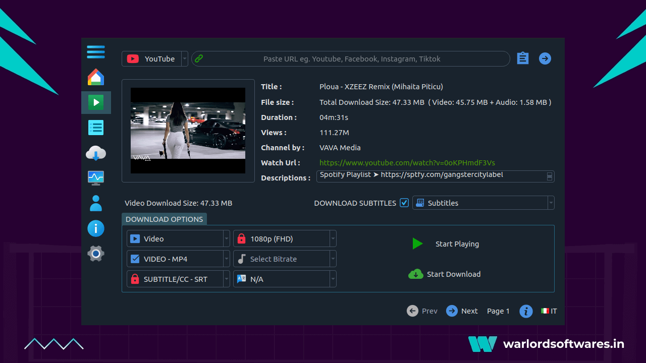Click the duration value 04m:31s

[x=334, y=117]
